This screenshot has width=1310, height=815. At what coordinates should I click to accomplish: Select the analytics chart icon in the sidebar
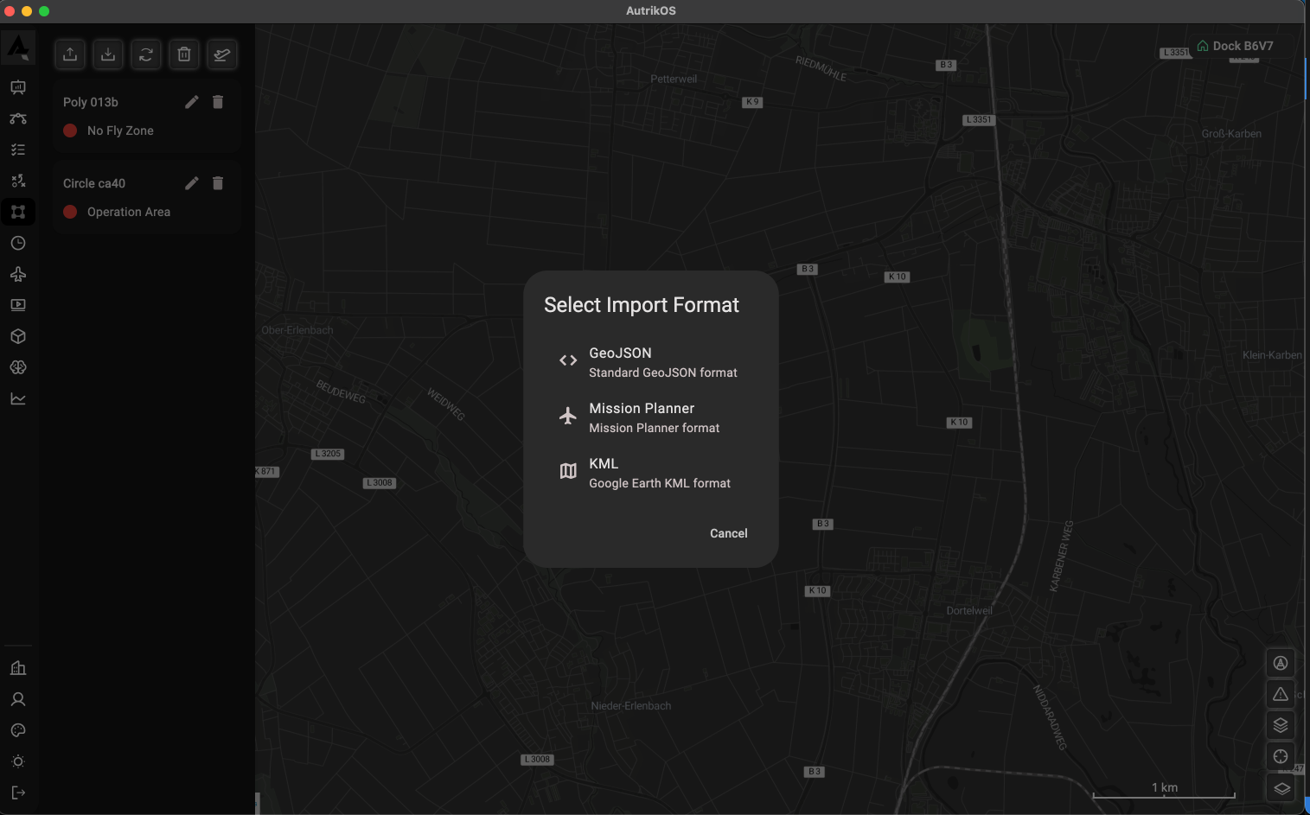pyautogui.click(x=18, y=398)
